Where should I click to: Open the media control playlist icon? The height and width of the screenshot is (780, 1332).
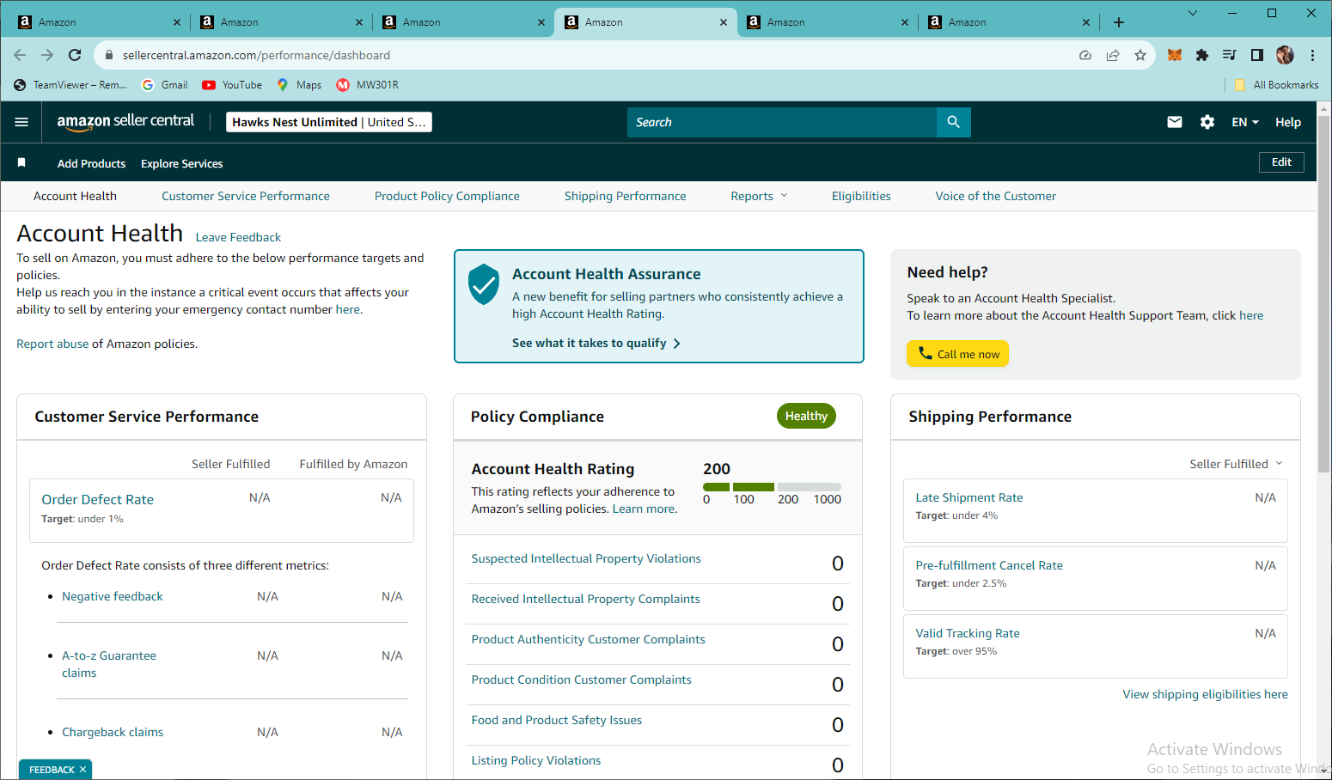tap(1230, 55)
